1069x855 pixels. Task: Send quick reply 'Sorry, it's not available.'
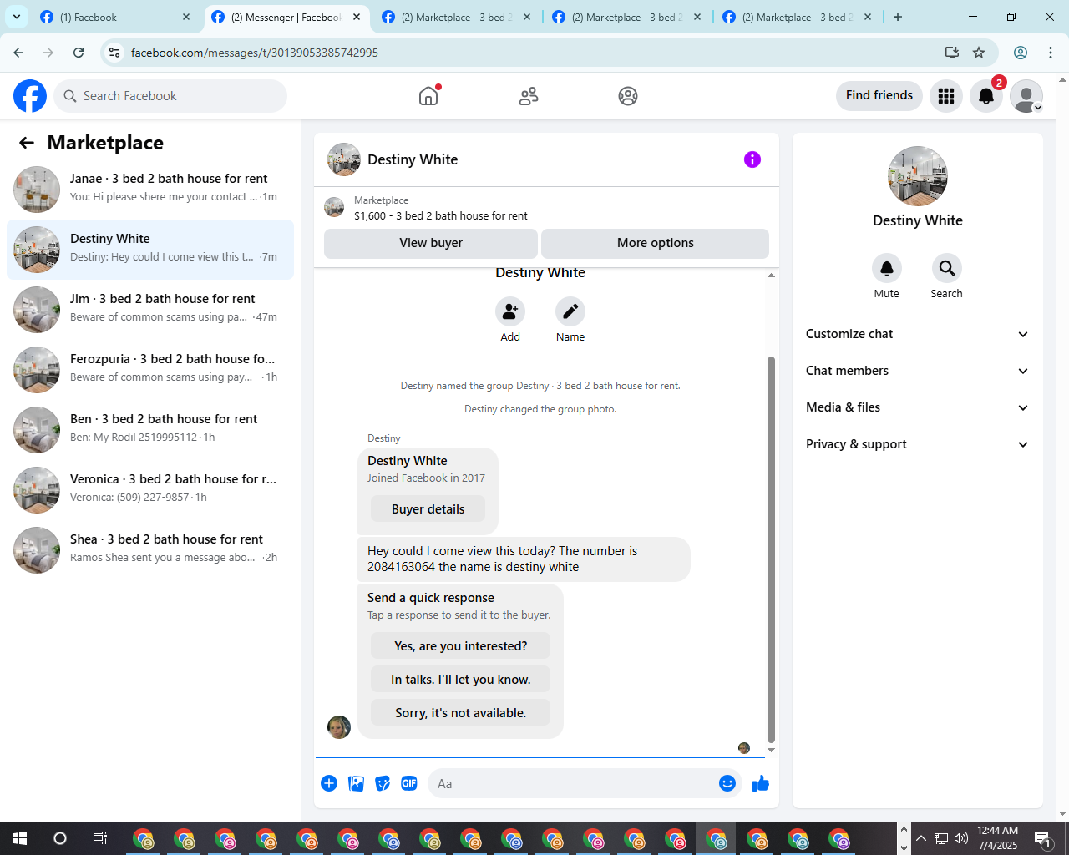461,713
